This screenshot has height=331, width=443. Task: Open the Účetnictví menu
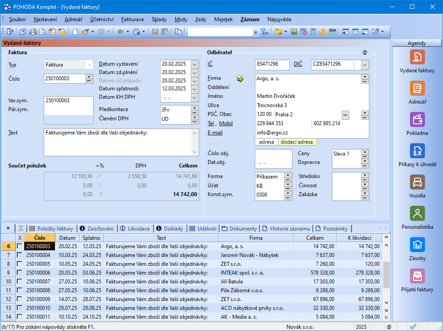pyautogui.click(x=102, y=19)
